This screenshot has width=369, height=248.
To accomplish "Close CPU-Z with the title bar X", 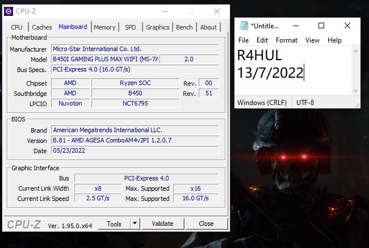I will point(217,11).
